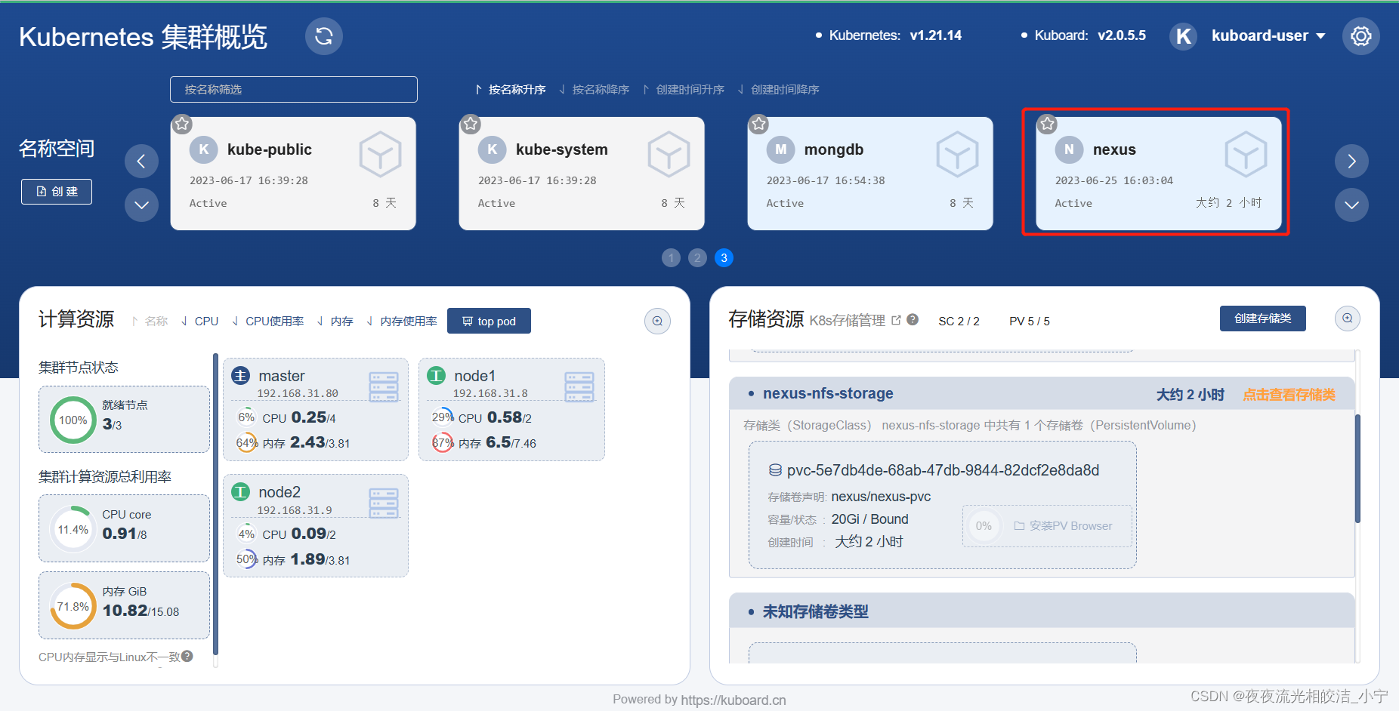The image size is (1399, 711).
Task: Click node1 memory 87% gauge
Action: pyautogui.click(x=442, y=443)
